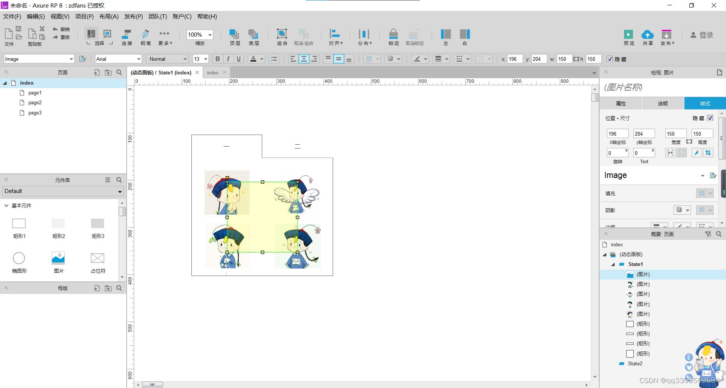This screenshot has width=726, height=388.
Task: Search icon in Library (元件库) panel
Action: tap(119, 180)
